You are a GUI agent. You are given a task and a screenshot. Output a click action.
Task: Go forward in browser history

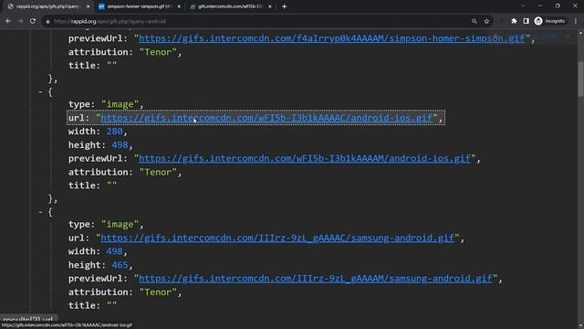tap(20, 21)
